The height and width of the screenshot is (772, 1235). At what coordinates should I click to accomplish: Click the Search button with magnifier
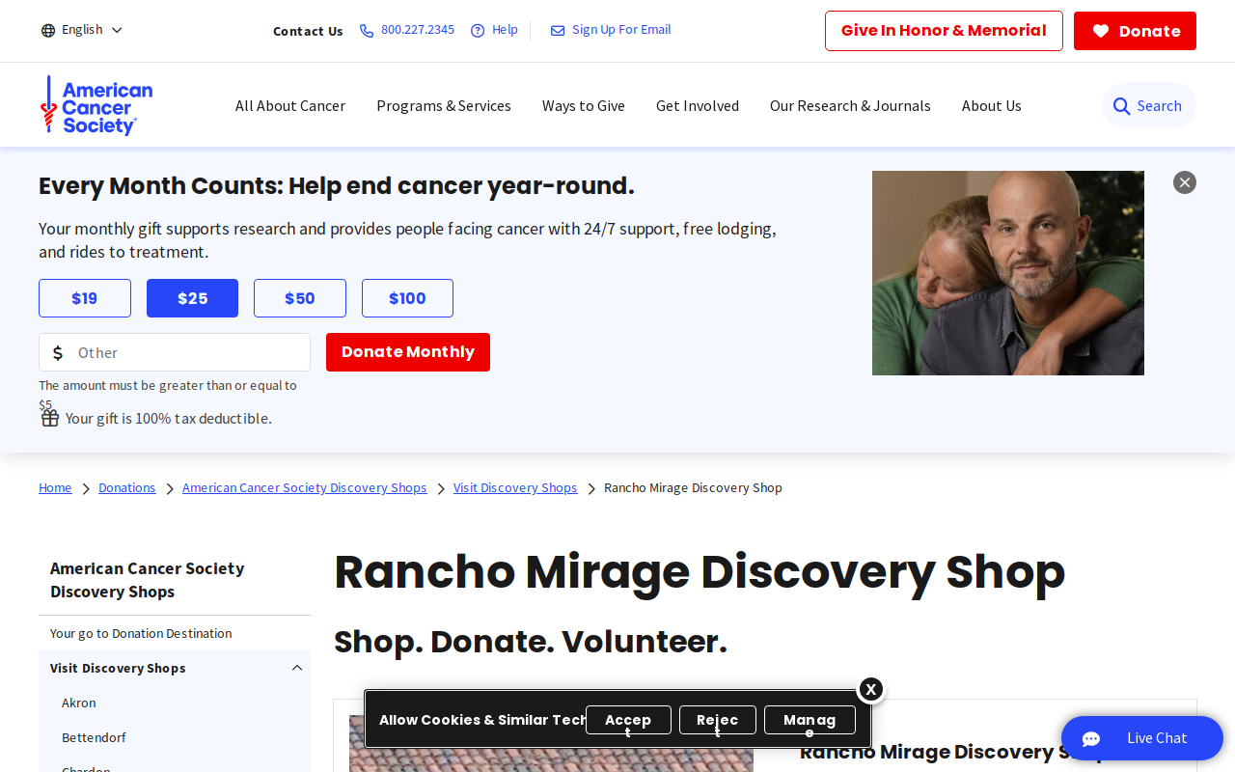click(1148, 105)
